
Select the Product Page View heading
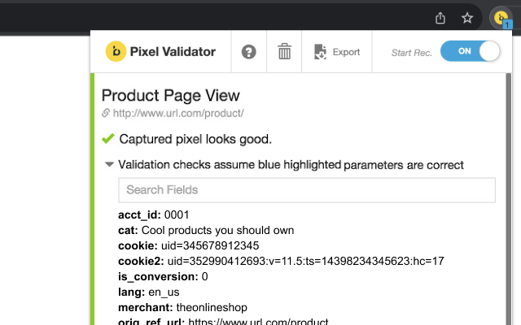170,96
